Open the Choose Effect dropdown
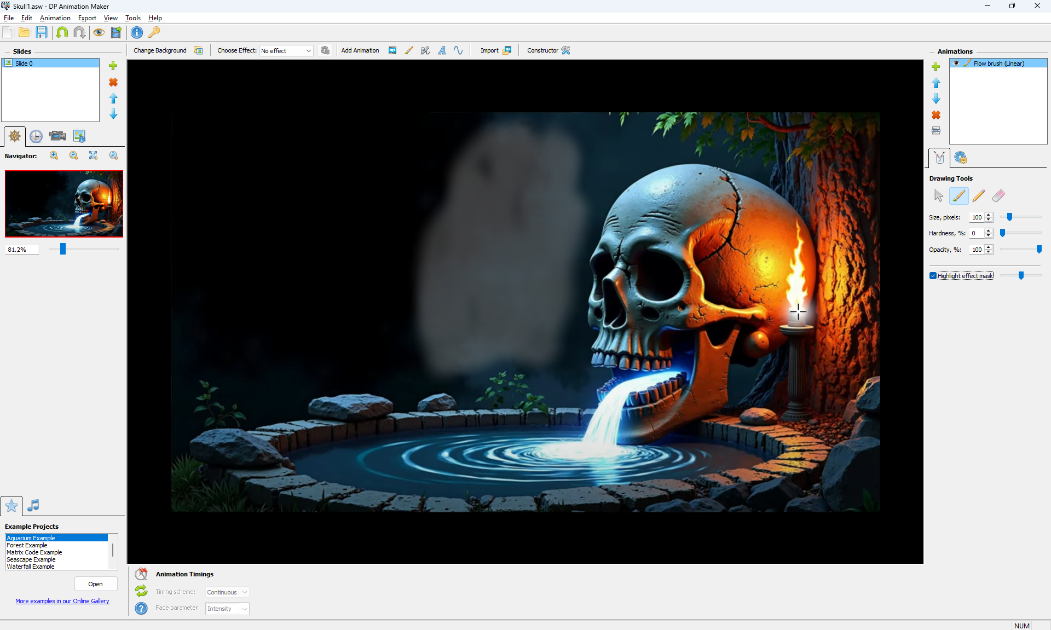The height and width of the screenshot is (630, 1051). point(286,51)
